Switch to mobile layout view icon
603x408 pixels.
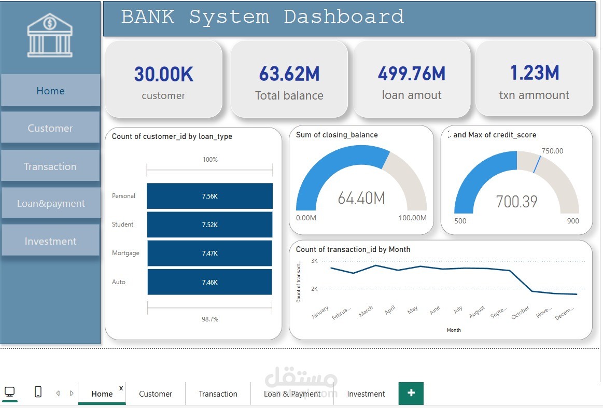[37, 393]
